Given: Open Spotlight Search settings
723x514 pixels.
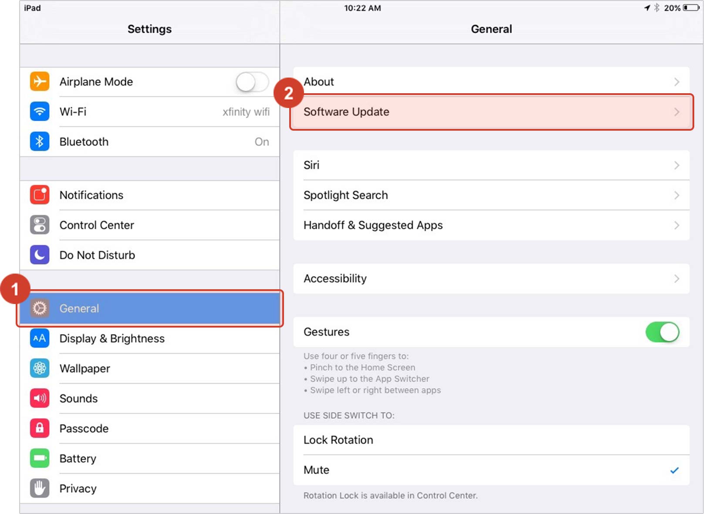Looking at the screenshot, I should pyautogui.click(x=345, y=195).
